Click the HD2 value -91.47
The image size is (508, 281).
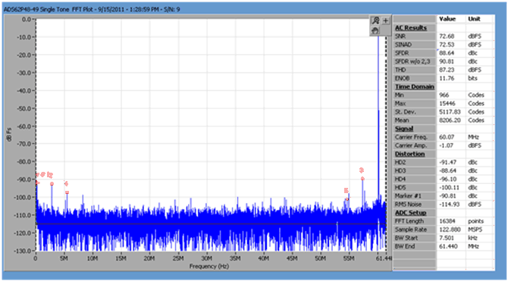click(447, 163)
